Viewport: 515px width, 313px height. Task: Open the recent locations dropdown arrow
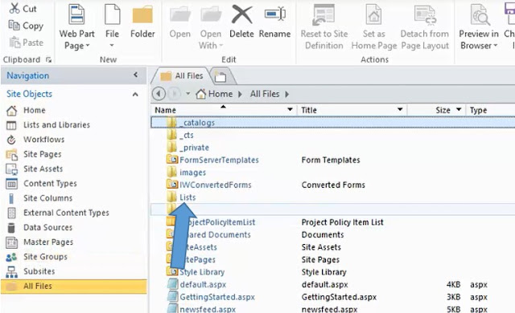tap(187, 94)
